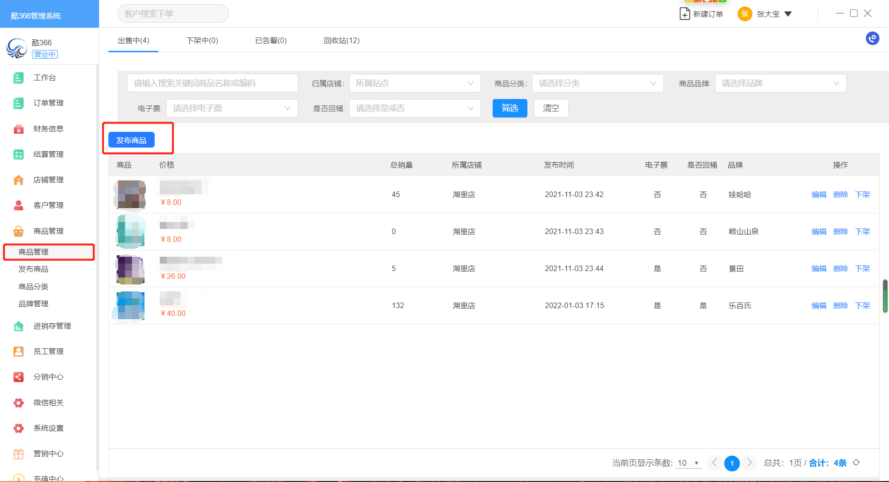Select 商品分类 in sidebar submenu
The width and height of the screenshot is (889, 482).
[x=33, y=287]
